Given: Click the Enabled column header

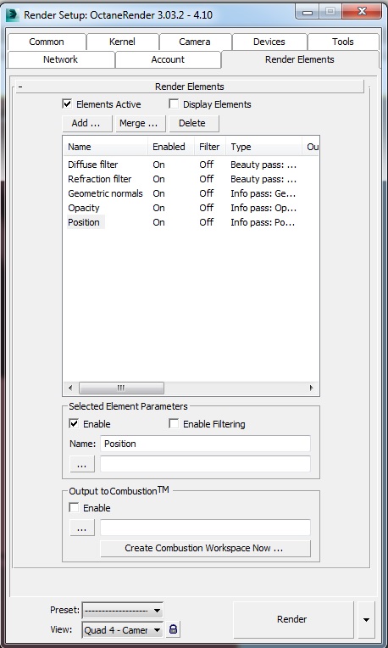Looking at the screenshot, I should pyautogui.click(x=171, y=147).
